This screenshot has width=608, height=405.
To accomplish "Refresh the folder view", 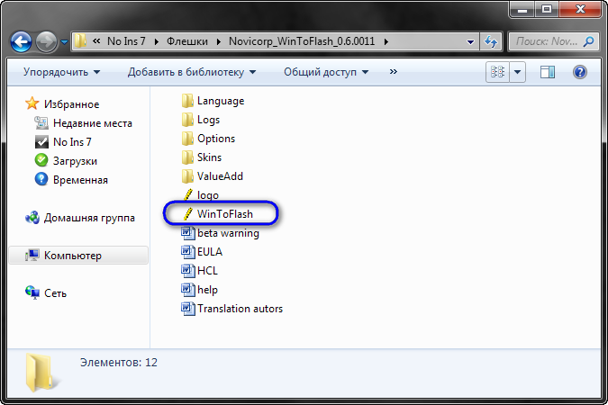I will (491, 41).
